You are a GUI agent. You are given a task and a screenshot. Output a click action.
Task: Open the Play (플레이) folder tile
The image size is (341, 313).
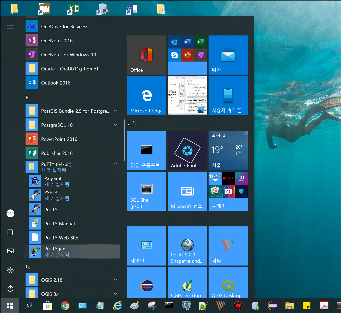pyautogui.click(x=228, y=191)
